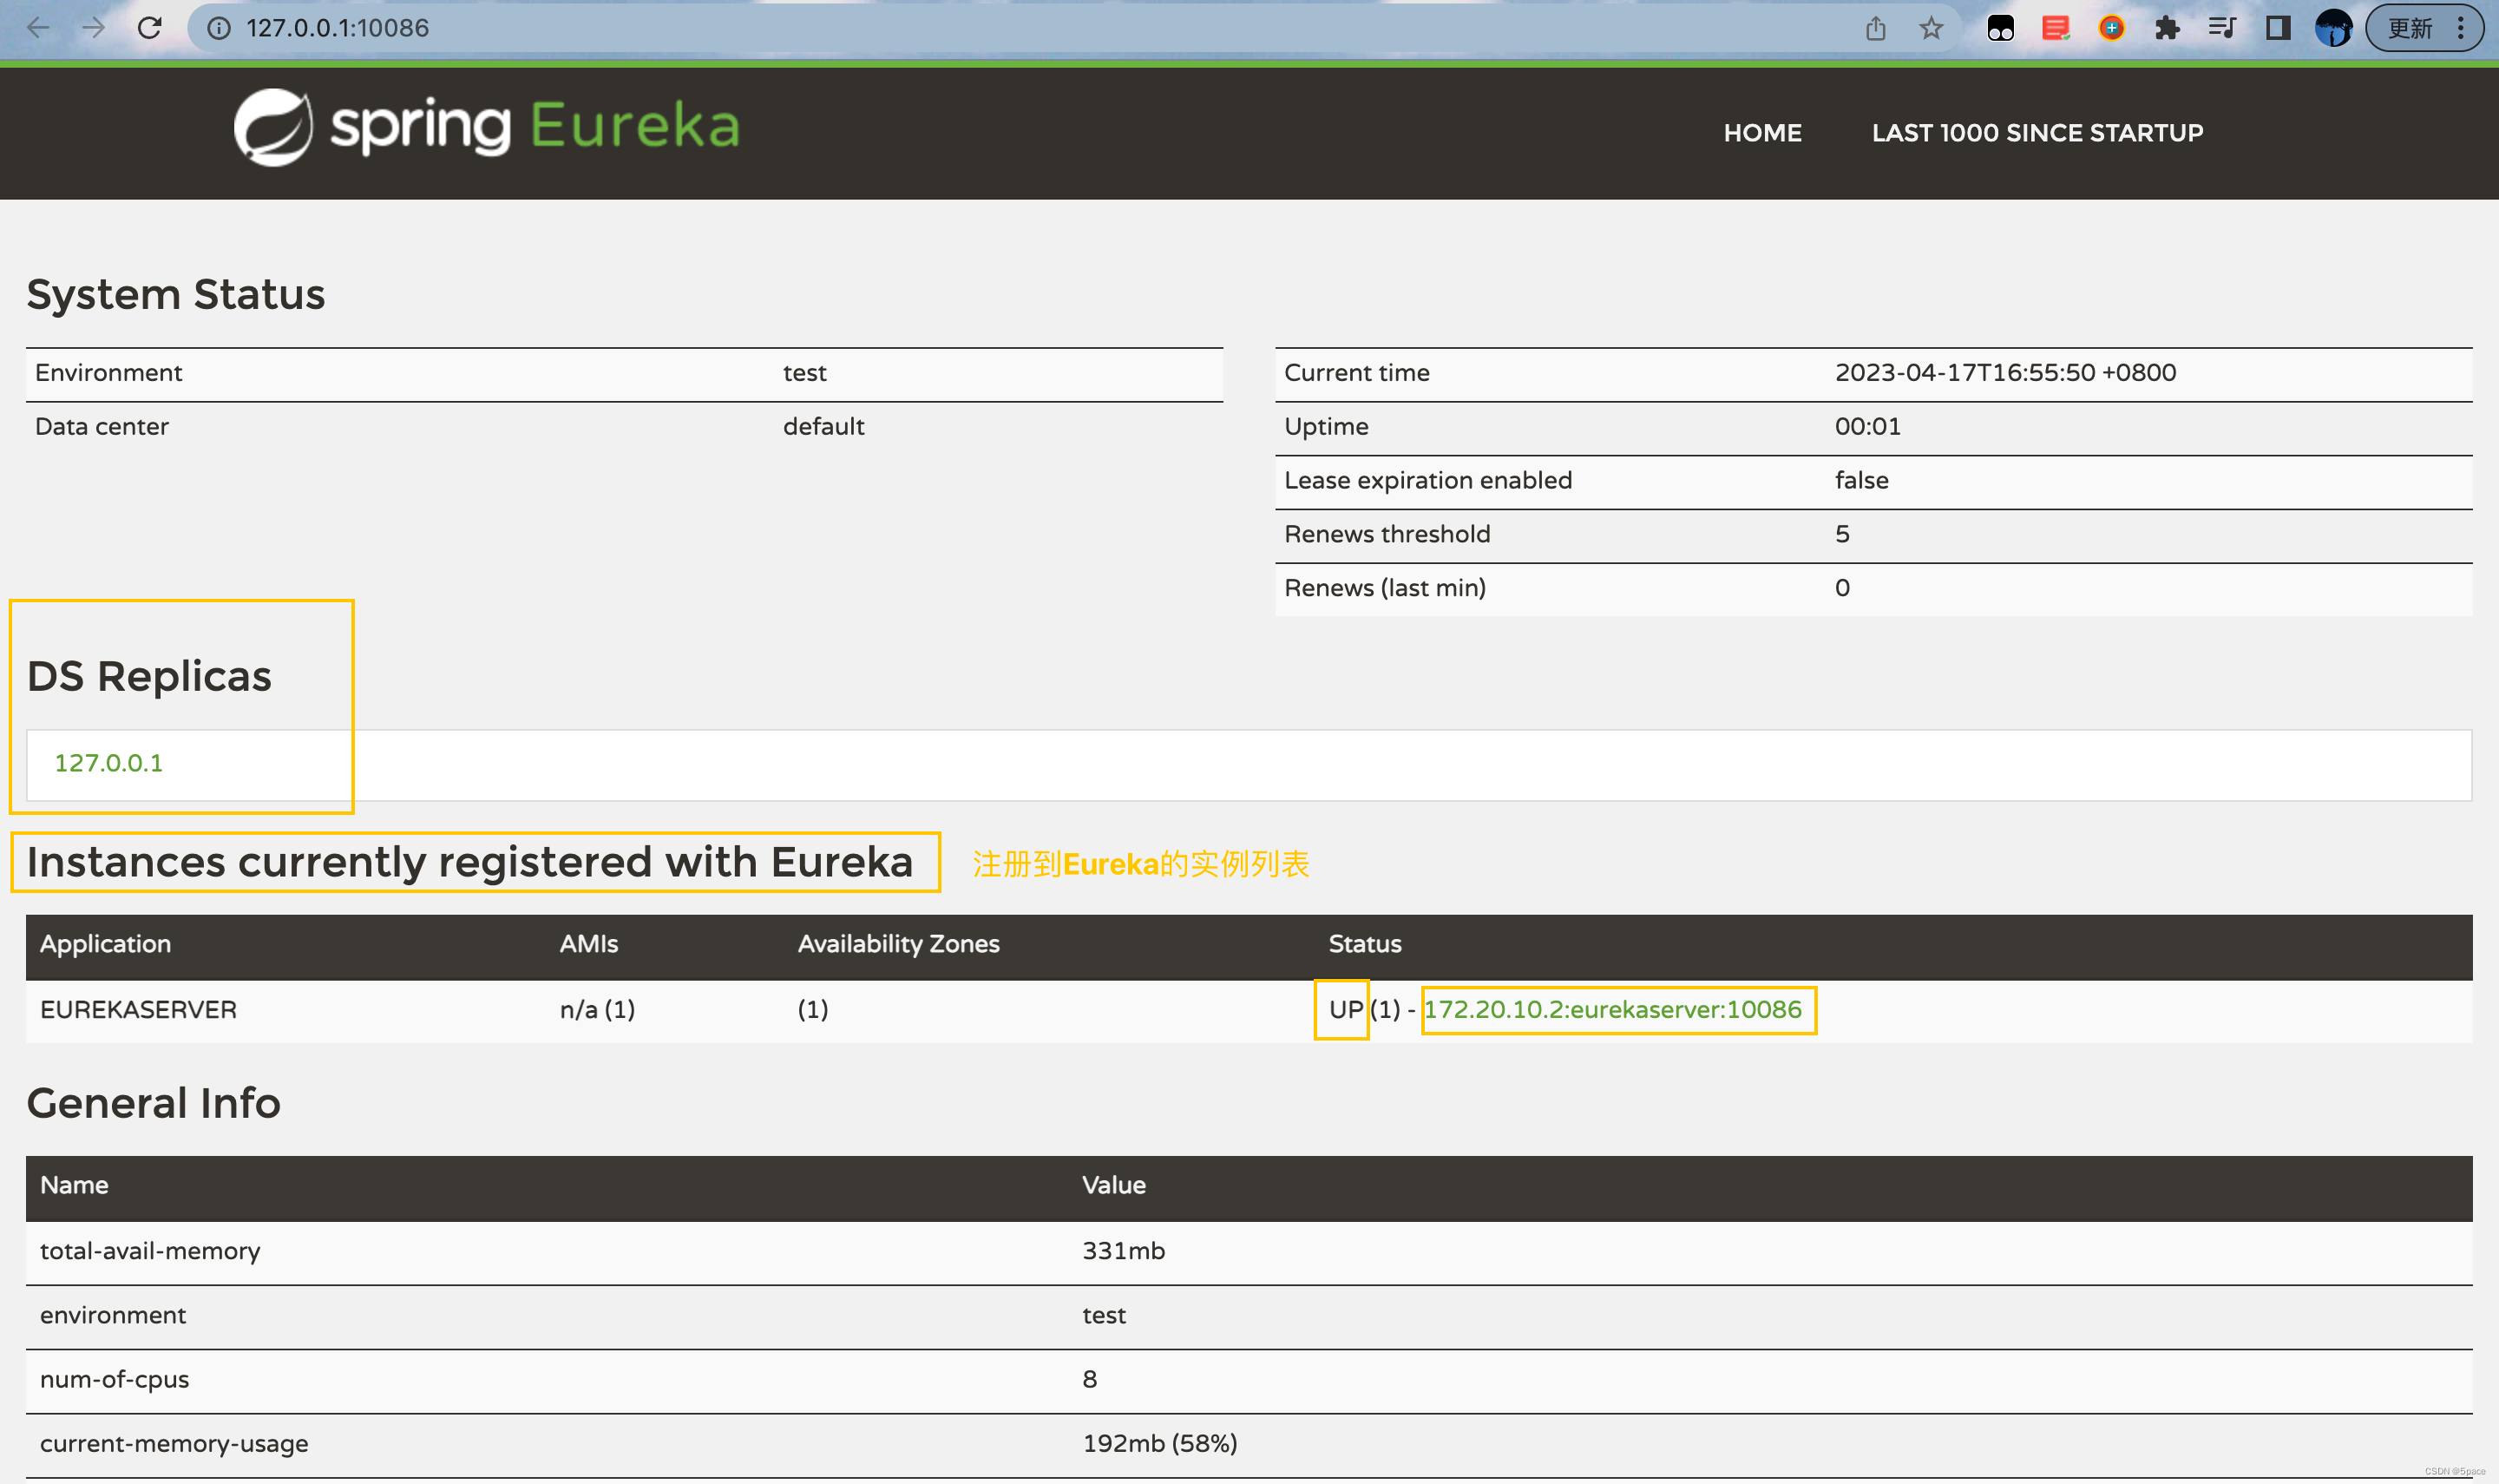Viewport: 2499px width, 1484px height.
Task: Select the EUREKASERVER application cell
Action: (x=138, y=1009)
